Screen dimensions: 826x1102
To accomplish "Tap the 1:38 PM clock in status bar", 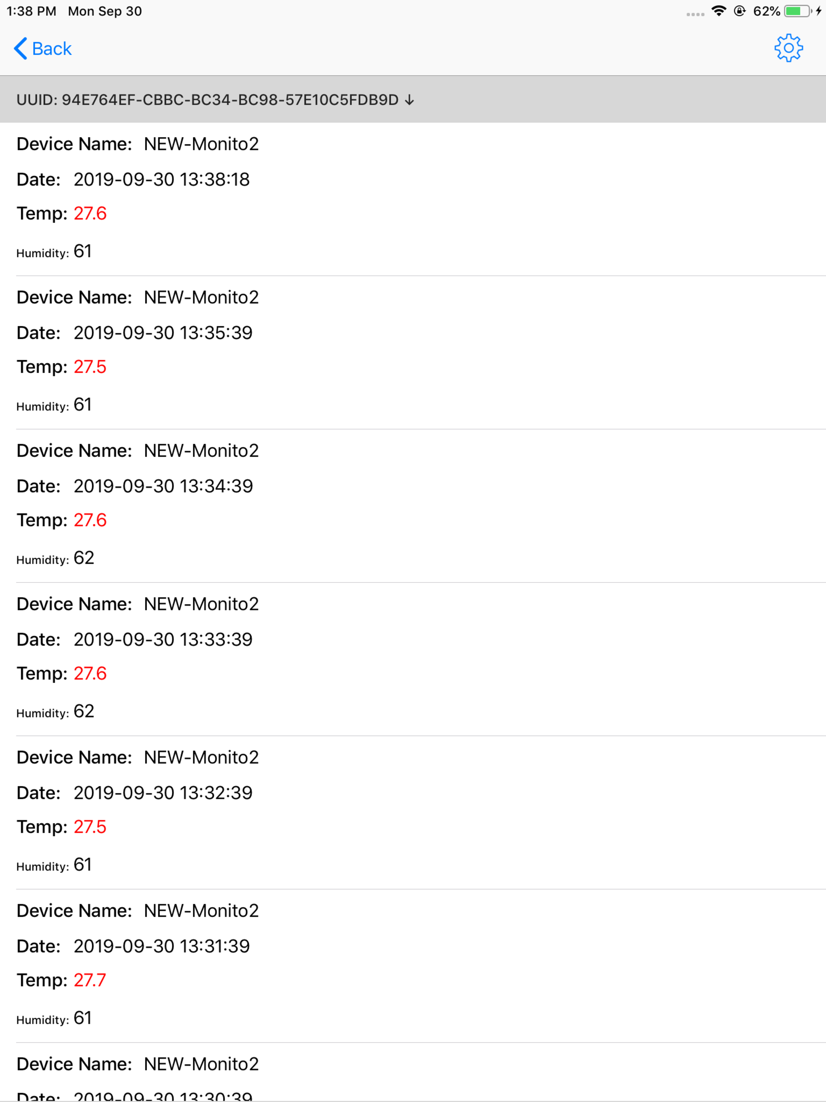I will (x=31, y=11).
